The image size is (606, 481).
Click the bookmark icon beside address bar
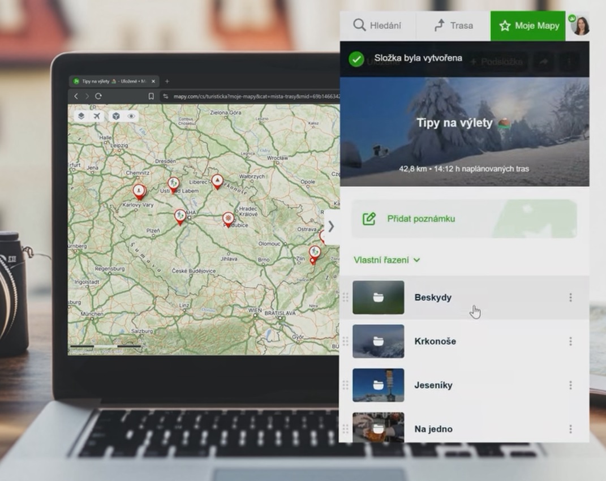[151, 96]
